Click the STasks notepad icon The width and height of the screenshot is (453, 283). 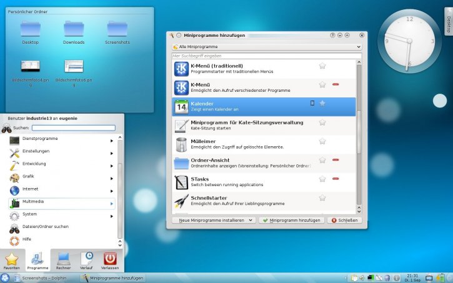click(181, 182)
